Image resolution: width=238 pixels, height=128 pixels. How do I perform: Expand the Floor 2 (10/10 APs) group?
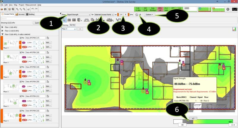2,31
